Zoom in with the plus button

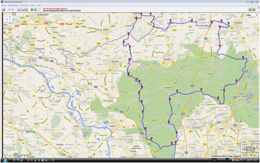(x=10, y=35)
